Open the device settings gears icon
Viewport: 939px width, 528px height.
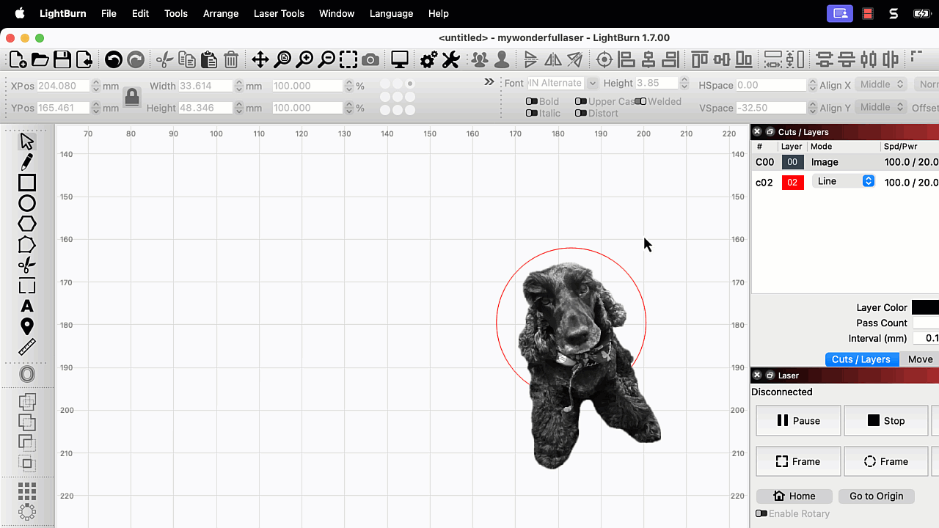428,60
